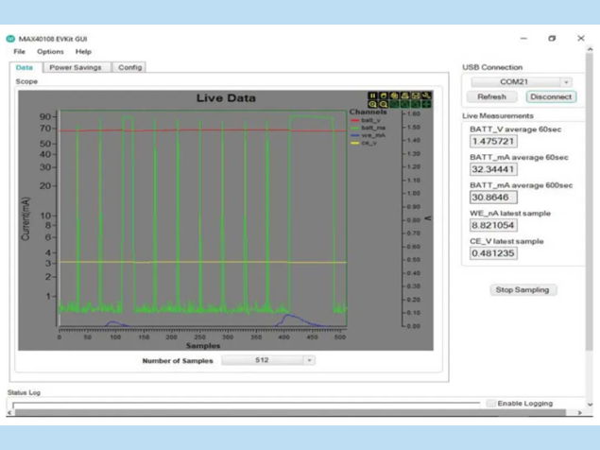
Task: Click the Disconnect button
Action: pos(551,96)
